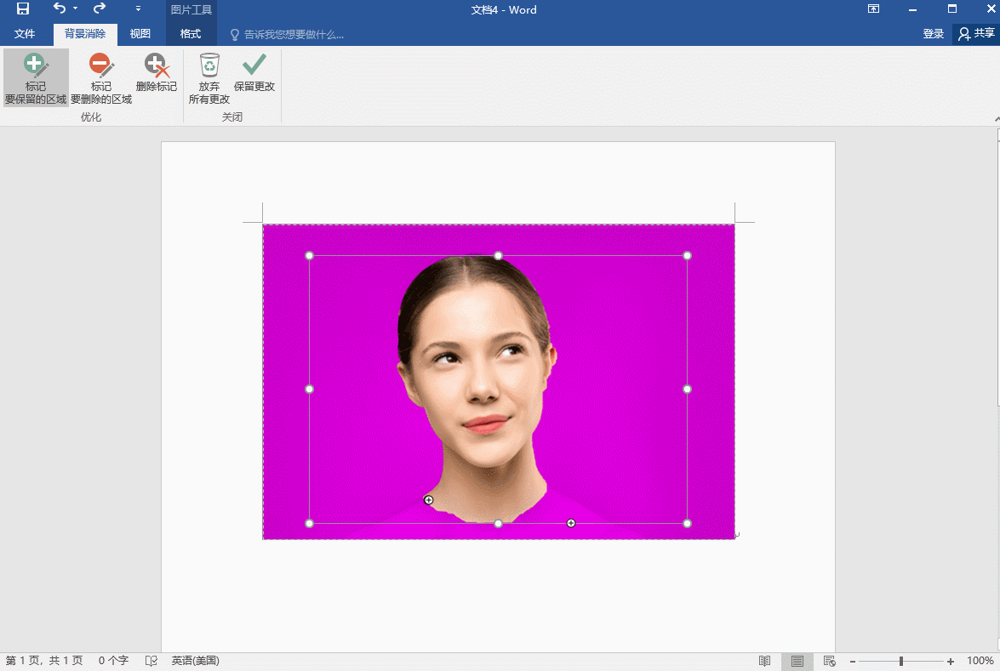This screenshot has height=671, width=1000.
Task: Switch to Read Mode view
Action: tap(764, 661)
